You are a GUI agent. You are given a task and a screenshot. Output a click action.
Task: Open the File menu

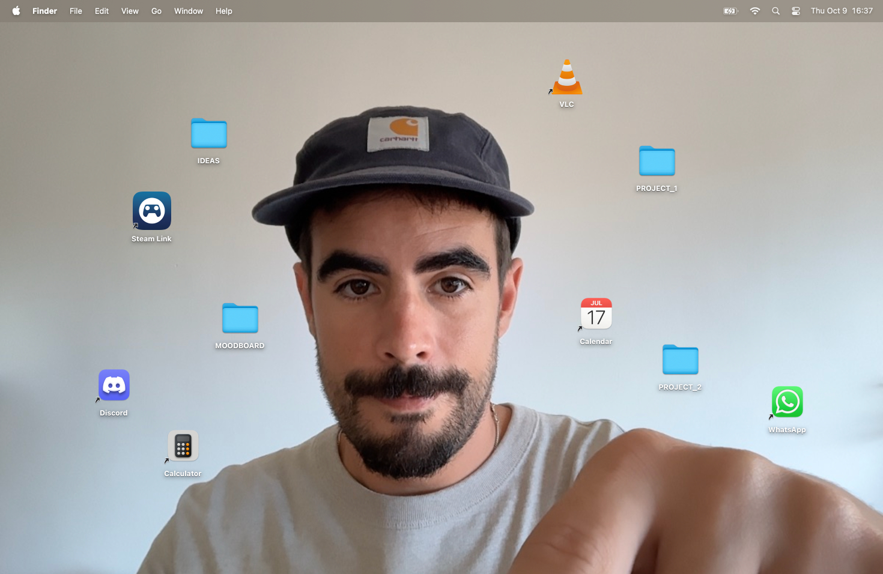tap(76, 11)
